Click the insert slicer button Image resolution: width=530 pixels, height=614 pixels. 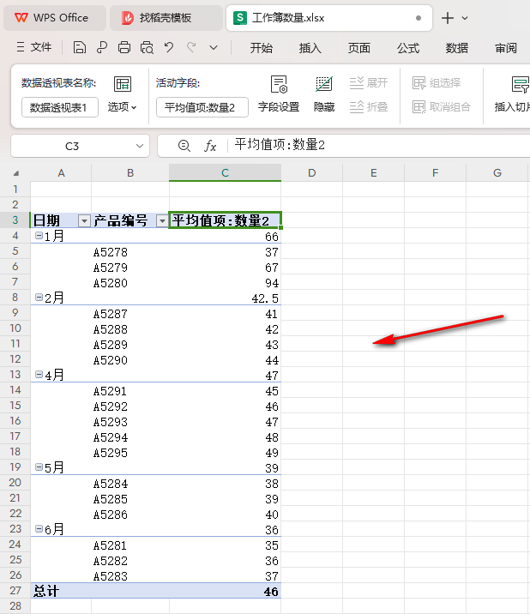pyautogui.click(x=512, y=94)
